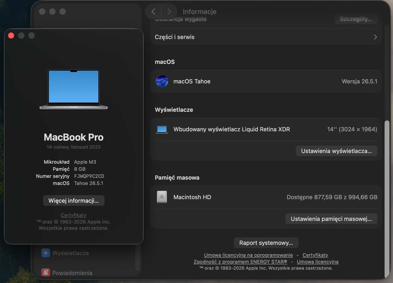Click the macOS Tahoe logo icon
Viewport: 393px width, 283px height.
(162, 81)
